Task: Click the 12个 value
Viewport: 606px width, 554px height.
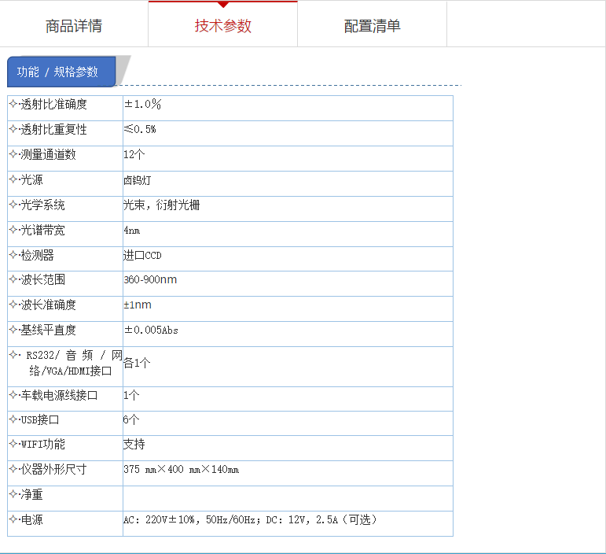Action: [x=134, y=154]
